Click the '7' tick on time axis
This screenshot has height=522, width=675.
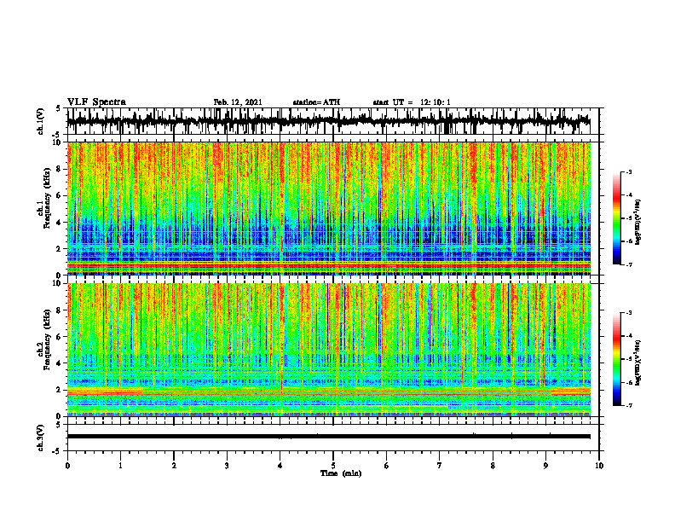pyautogui.click(x=440, y=466)
